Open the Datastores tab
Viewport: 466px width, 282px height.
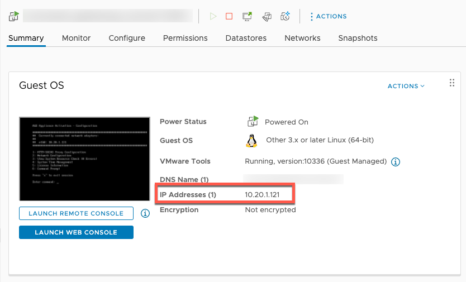(x=246, y=38)
